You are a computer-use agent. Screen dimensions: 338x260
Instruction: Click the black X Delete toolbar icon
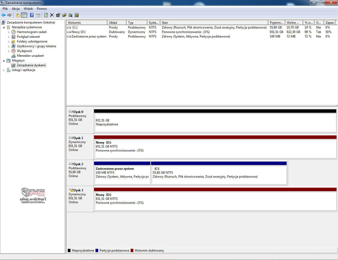point(52,15)
